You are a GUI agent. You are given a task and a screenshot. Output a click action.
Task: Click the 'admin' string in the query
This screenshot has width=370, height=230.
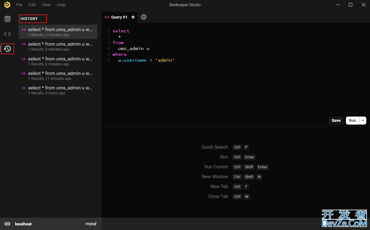165,60
